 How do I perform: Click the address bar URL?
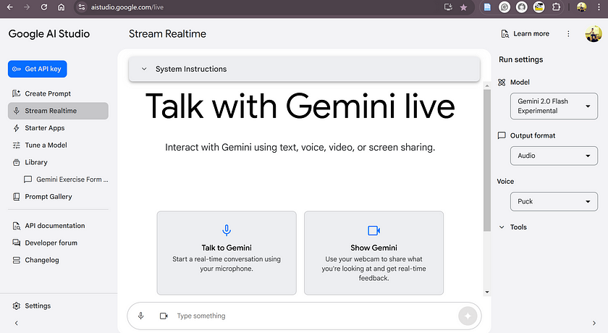point(127,7)
